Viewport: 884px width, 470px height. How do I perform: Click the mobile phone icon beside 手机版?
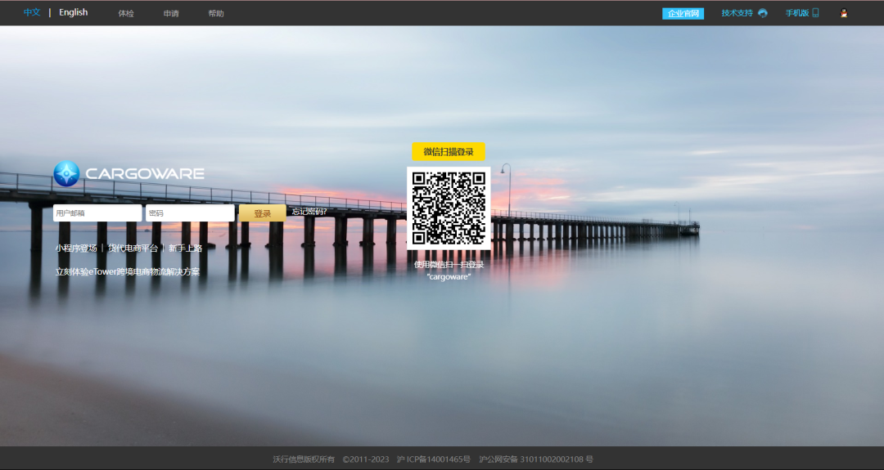point(815,13)
